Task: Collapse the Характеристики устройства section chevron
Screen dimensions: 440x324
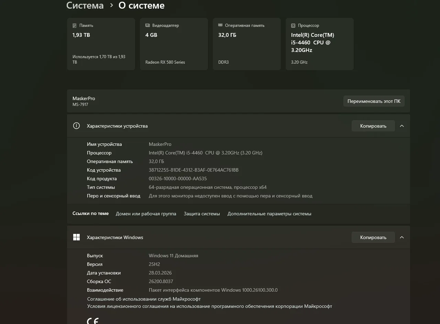Action: click(402, 126)
